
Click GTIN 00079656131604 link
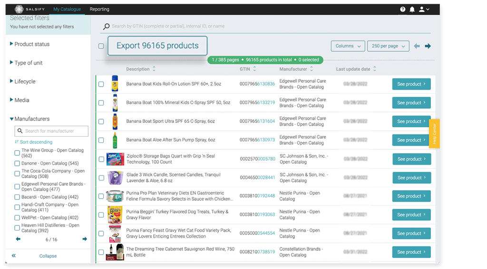coord(257,121)
